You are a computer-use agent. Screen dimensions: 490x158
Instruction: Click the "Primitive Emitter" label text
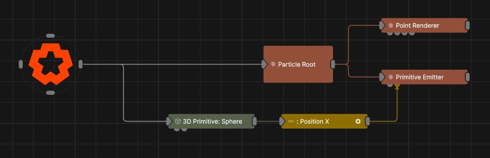click(420, 77)
